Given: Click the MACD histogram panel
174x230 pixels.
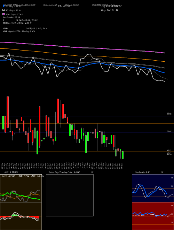Looking at the screenshot, I should 21,216.
